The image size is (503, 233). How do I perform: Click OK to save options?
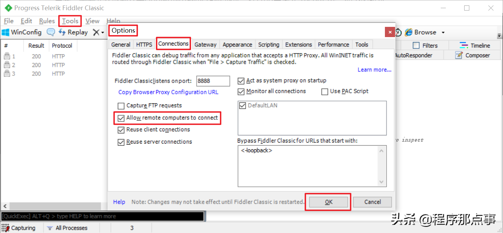(x=328, y=202)
